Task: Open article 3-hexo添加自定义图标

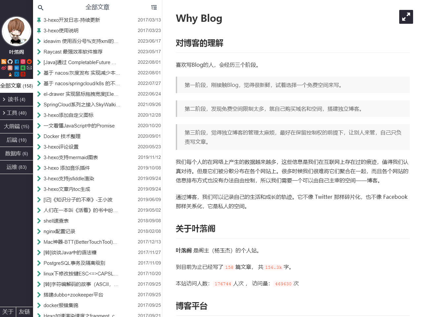Action: click(68, 115)
